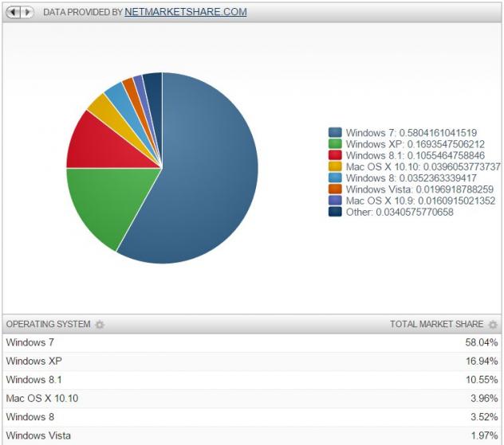The width and height of the screenshot is (504, 445).
Task: Click the left arrow navigation button
Action: (x=14, y=12)
